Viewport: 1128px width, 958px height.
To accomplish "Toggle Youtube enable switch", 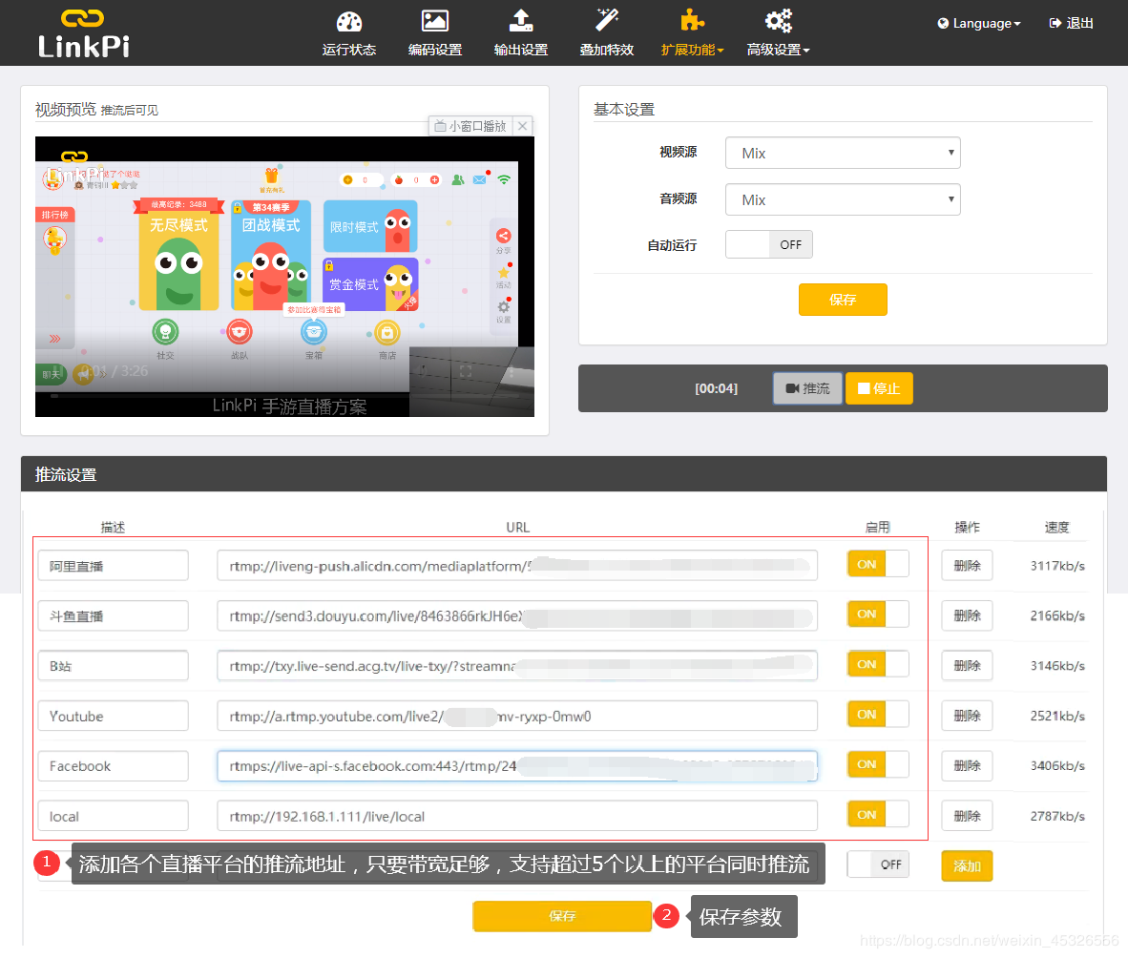I will coord(878,714).
